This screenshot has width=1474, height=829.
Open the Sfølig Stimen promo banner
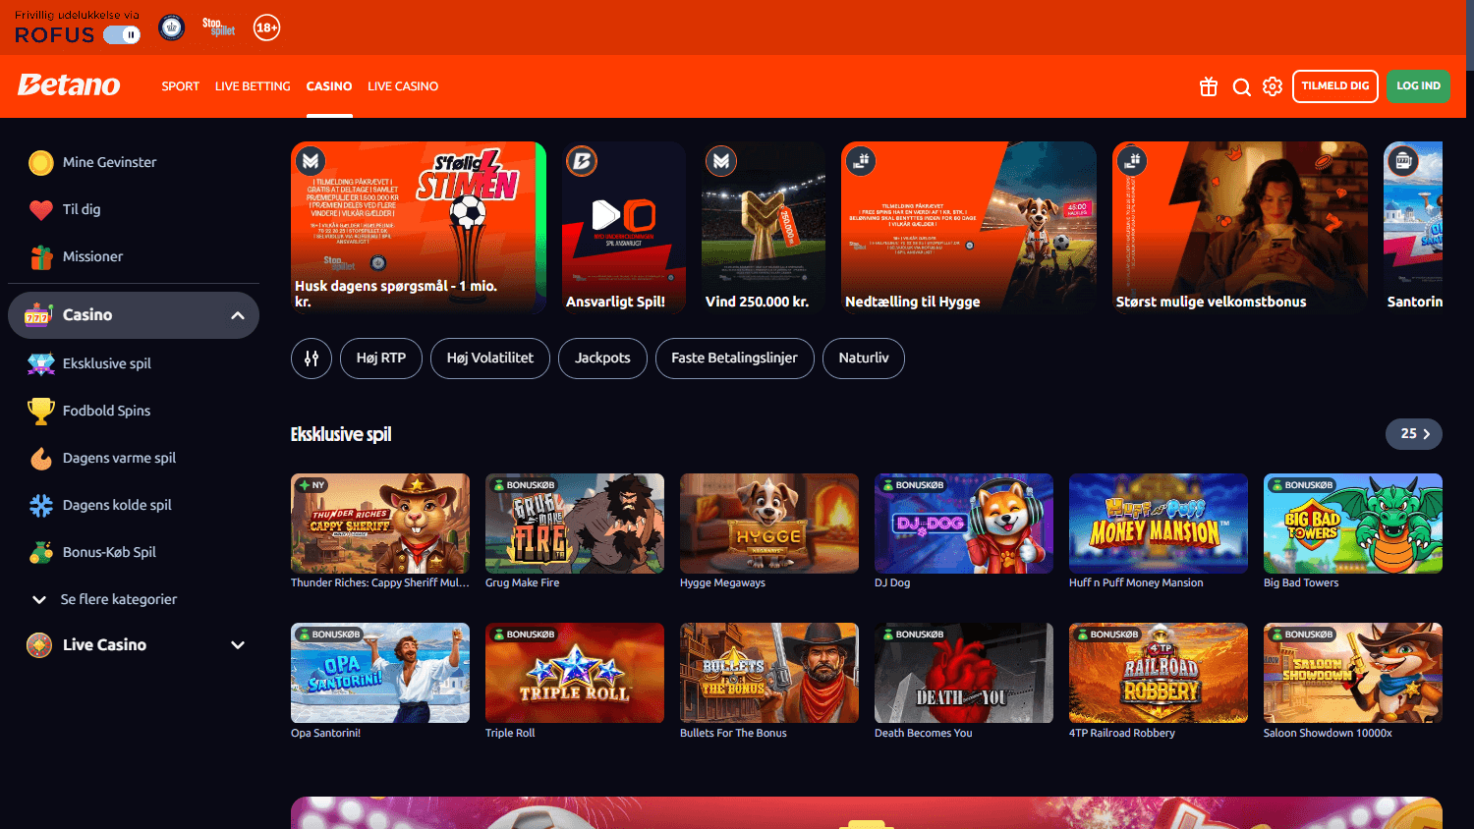pyautogui.click(x=419, y=227)
